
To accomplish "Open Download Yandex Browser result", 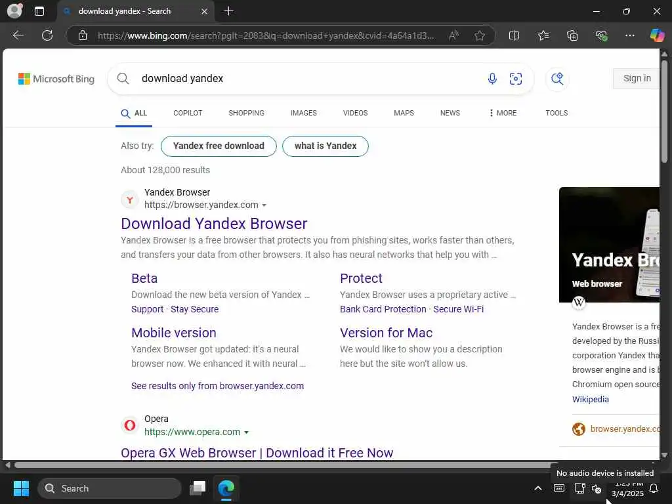I will pos(214,224).
